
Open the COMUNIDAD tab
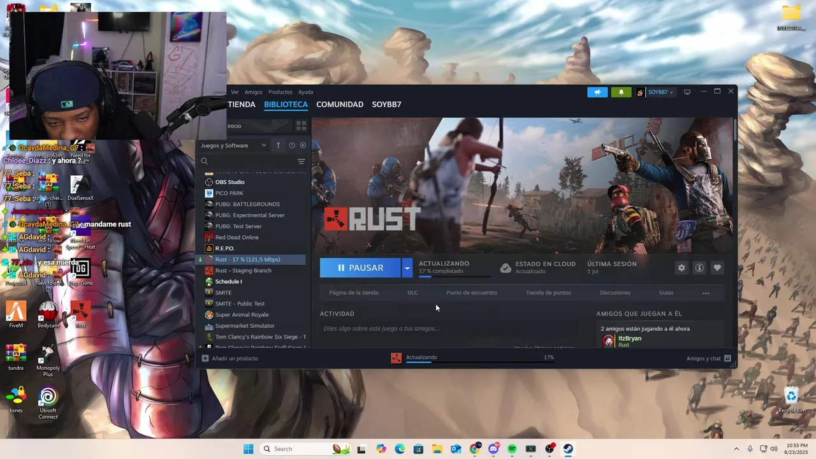pos(340,105)
